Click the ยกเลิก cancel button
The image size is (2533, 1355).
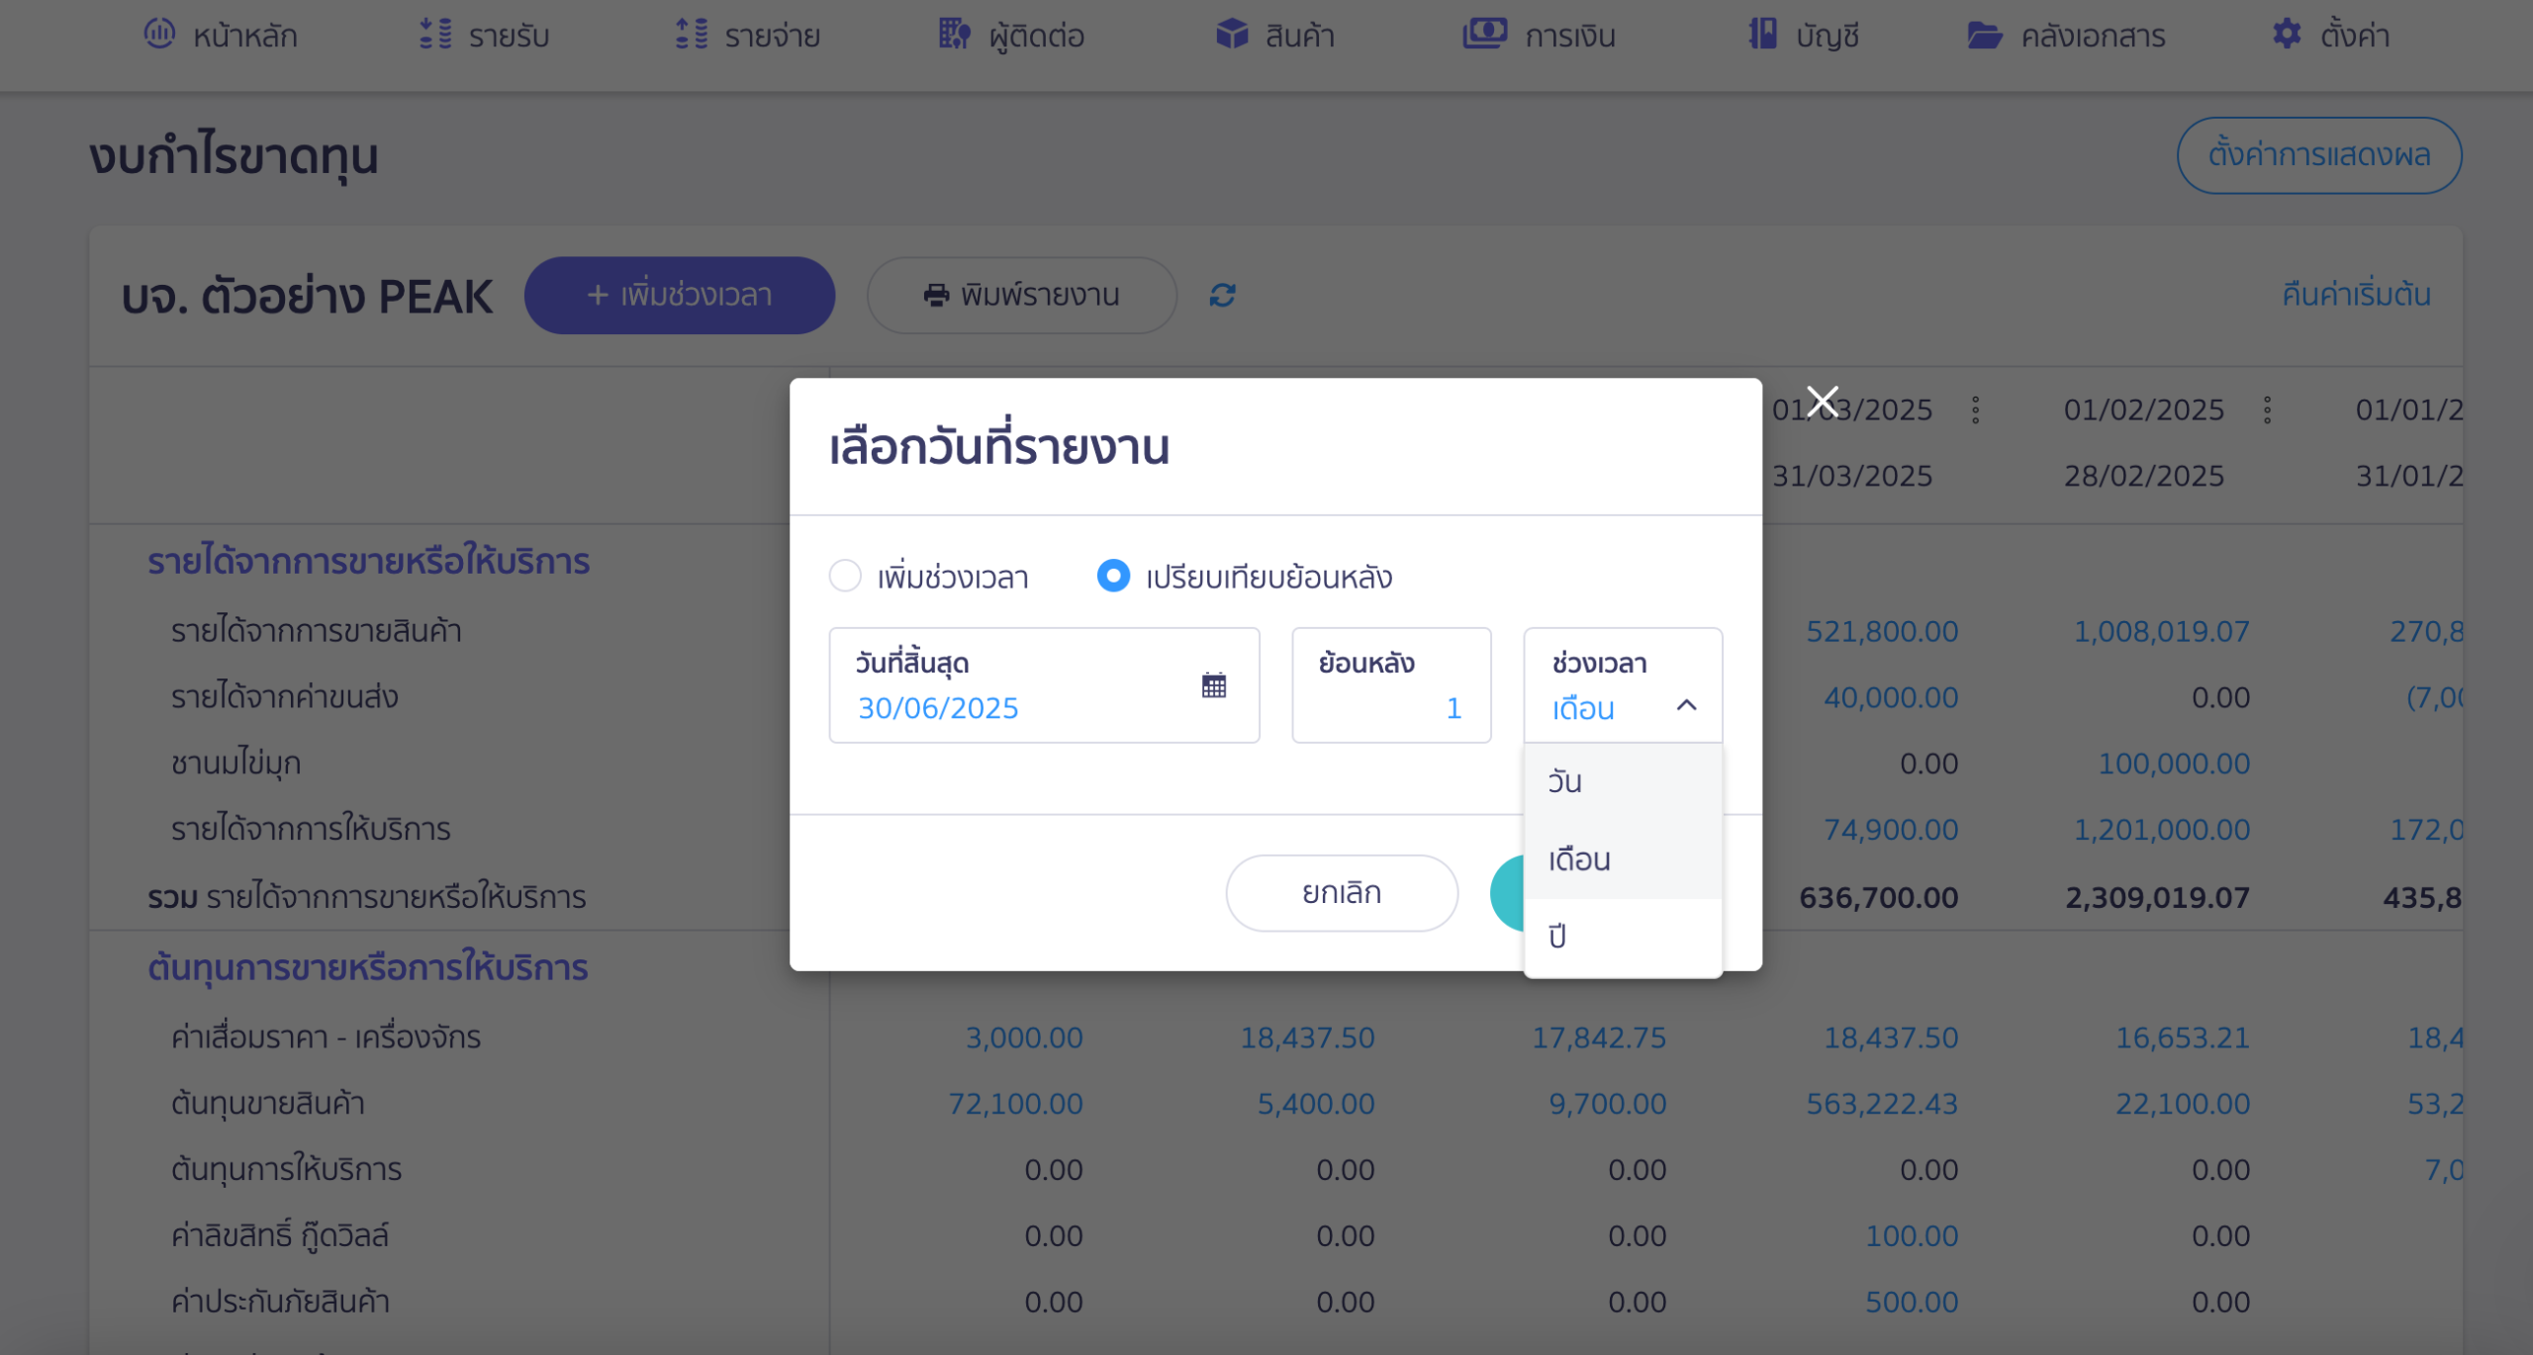[1342, 893]
